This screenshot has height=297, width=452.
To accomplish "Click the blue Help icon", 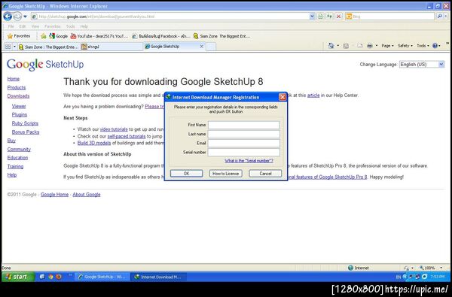I will [x=435, y=45].
